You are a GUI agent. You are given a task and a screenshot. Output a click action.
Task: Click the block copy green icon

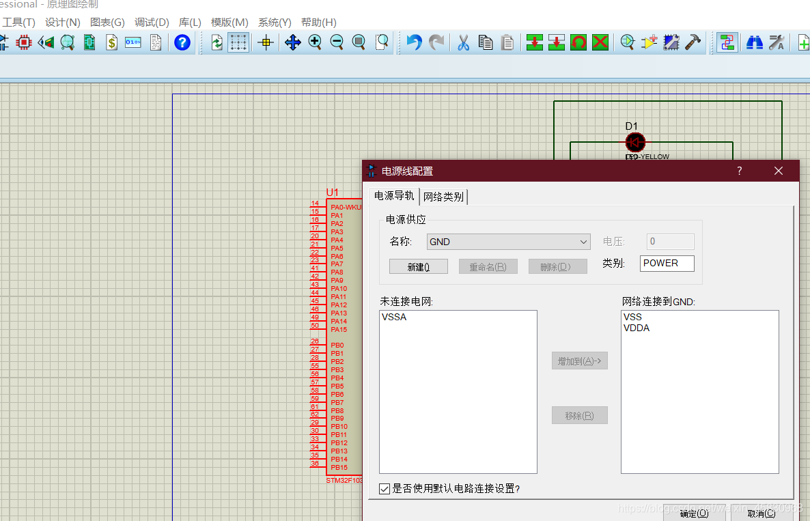534,42
